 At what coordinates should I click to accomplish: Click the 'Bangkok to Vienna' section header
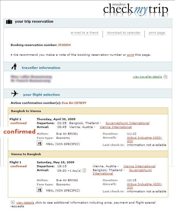coord(88,111)
